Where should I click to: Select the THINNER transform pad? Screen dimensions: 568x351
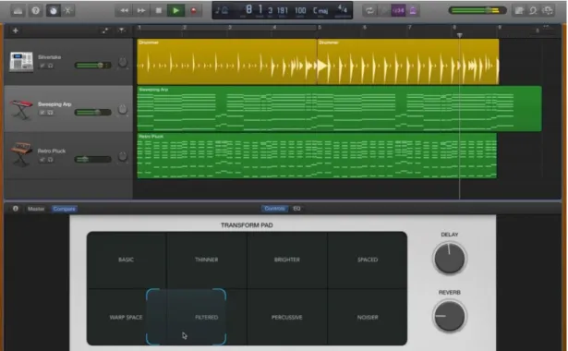tap(207, 260)
